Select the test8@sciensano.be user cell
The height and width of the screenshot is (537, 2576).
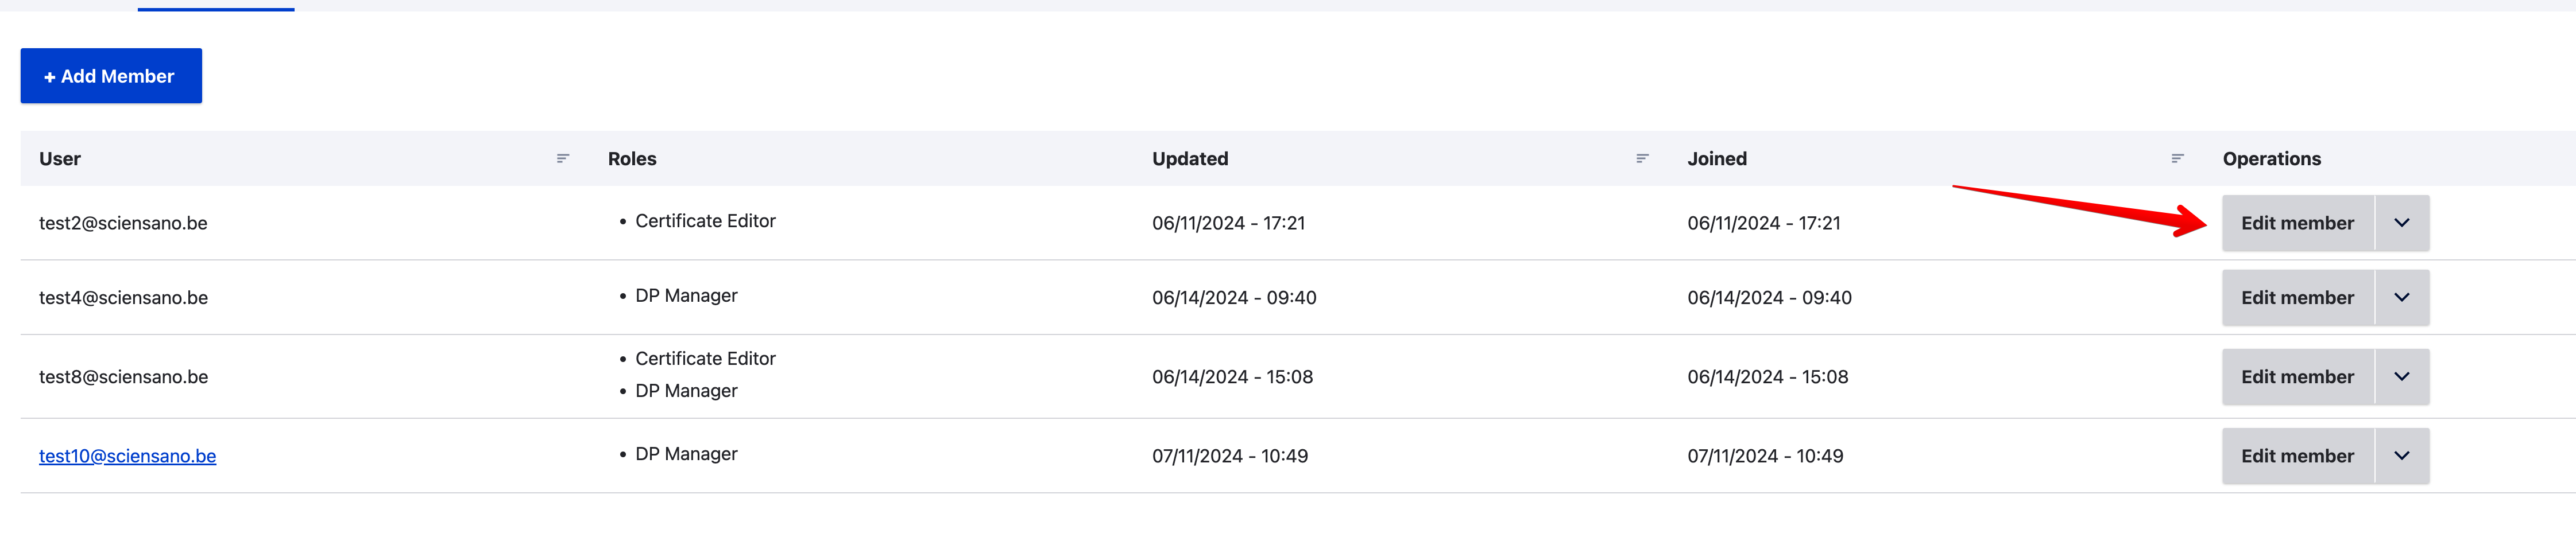tap(123, 377)
